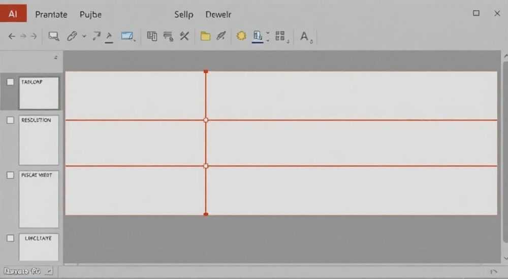Click the underlined arrow tool icon
This screenshot has width=508, height=279.
[x=109, y=37]
